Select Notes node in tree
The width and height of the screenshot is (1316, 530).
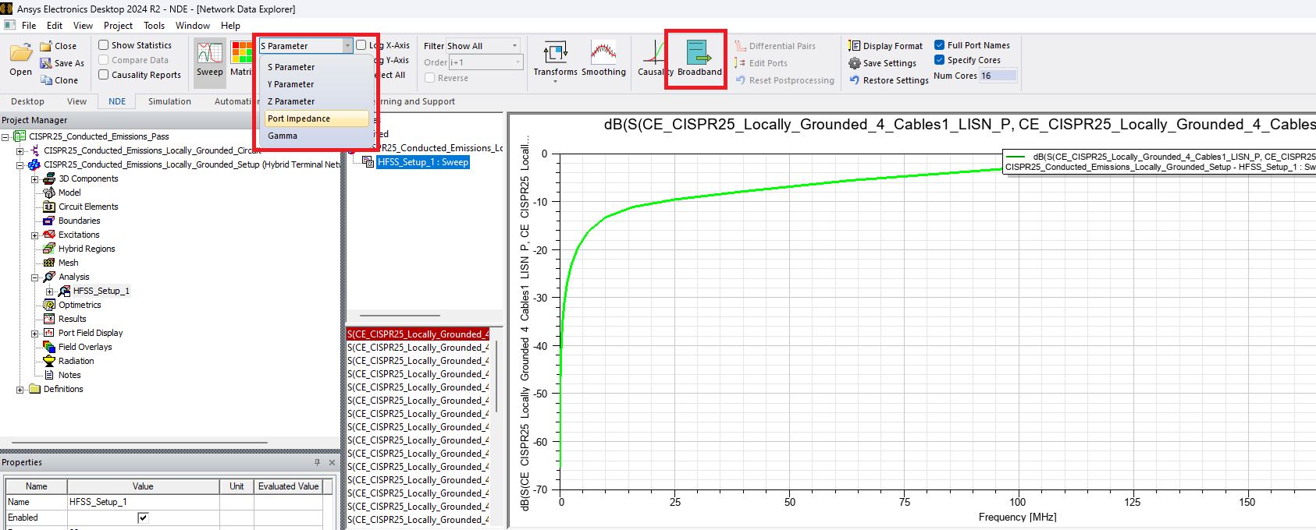coord(69,375)
